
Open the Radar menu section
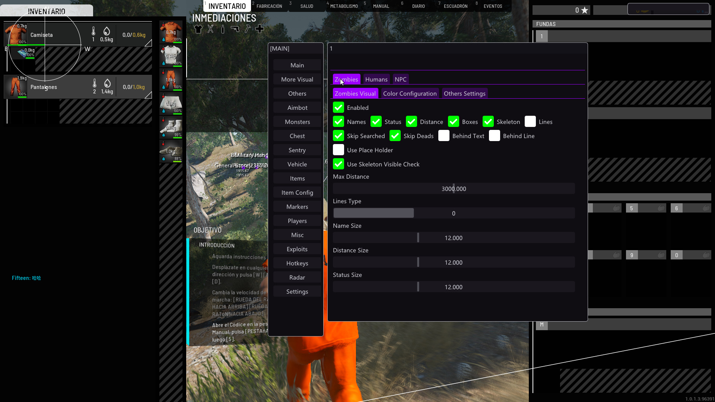click(297, 277)
